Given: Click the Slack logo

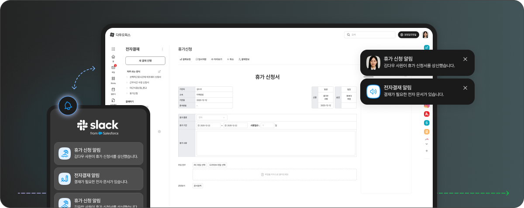Looking at the screenshot, I should (98, 125).
